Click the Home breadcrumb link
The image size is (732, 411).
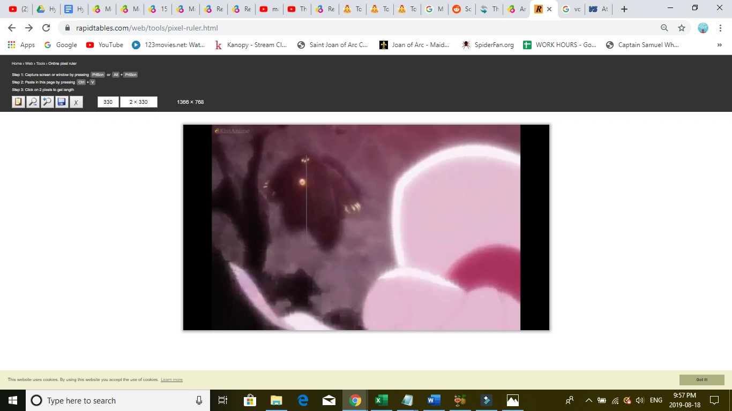pyautogui.click(x=17, y=64)
